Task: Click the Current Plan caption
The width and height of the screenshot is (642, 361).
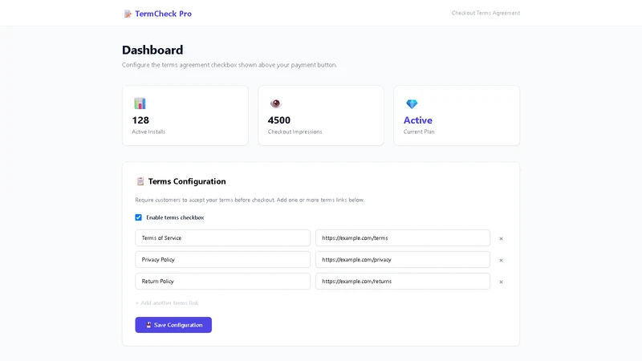Action: point(419,132)
